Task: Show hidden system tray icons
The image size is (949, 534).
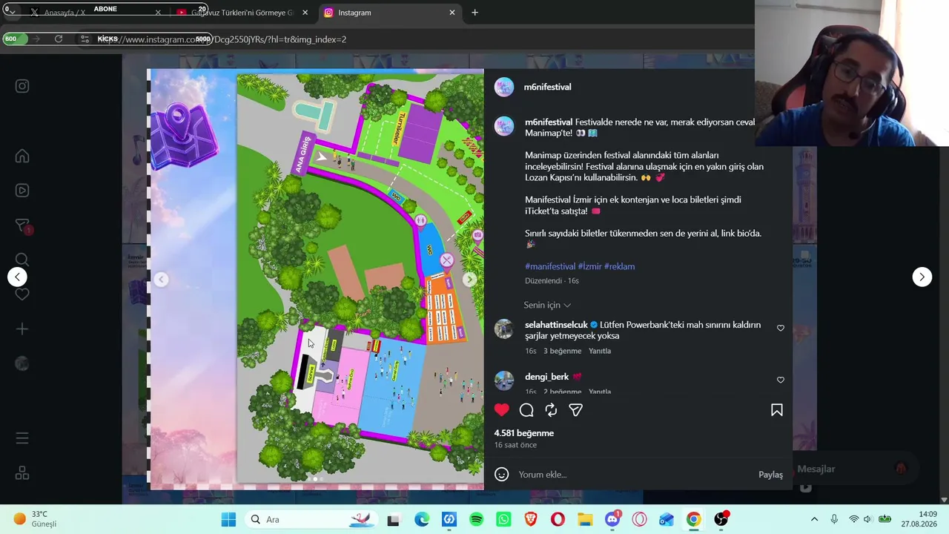Action: click(x=814, y=519)
